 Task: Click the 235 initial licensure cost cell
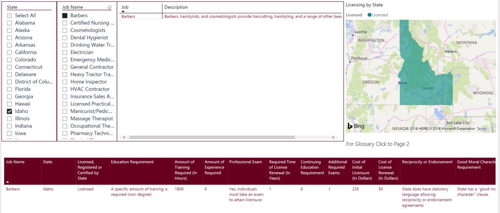pyautogui.click(x=356, y=189)
